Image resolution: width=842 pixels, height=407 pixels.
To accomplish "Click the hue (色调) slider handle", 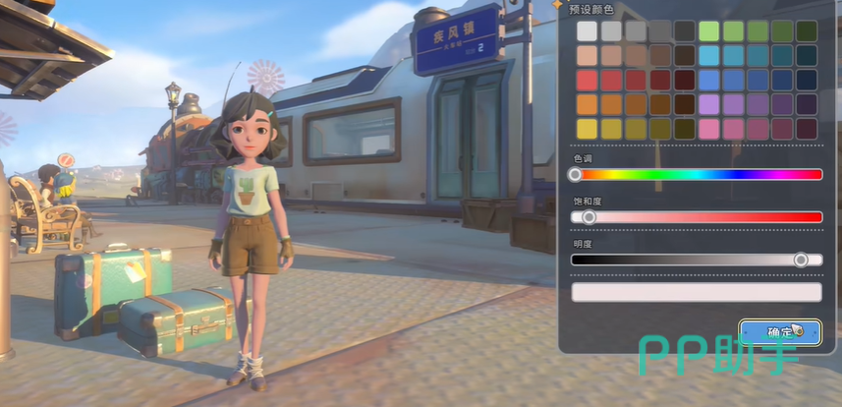I will [x=575, y=174].
